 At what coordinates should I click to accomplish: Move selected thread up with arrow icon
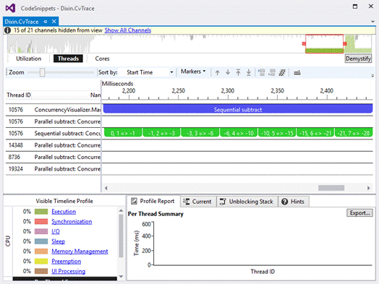(x=217, y=72)
